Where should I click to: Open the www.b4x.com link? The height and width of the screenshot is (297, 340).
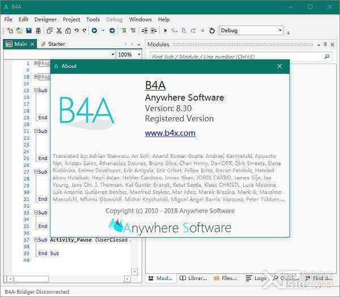170,133
